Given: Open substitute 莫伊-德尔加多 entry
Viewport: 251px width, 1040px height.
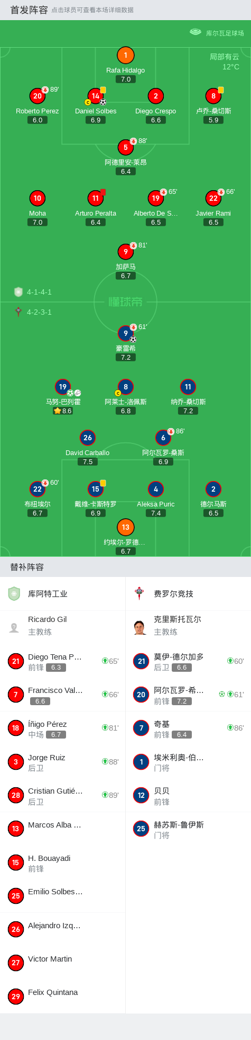Looking at the screenshot, I should click(188, 661).
